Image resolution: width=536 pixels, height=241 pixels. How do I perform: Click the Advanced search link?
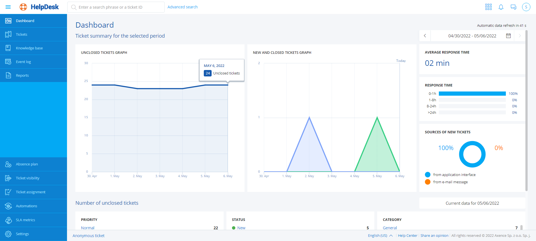coord(182,7)
